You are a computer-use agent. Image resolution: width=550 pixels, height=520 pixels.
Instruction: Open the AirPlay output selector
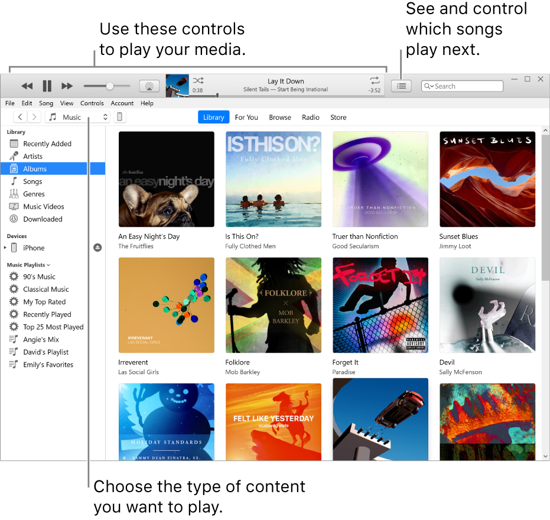149,86
